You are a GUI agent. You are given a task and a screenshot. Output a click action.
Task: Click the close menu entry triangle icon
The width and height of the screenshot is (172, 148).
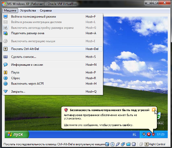5,91
